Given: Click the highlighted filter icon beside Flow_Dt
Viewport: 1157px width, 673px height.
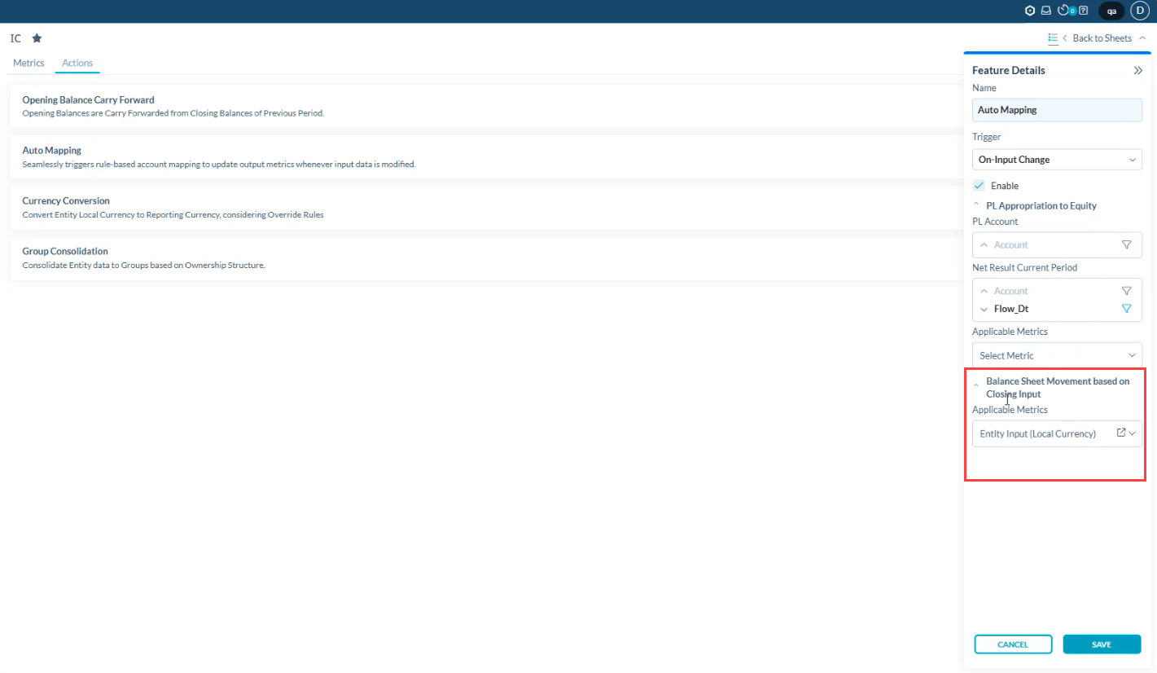Looking at the screenshot, I should 1126,309.
